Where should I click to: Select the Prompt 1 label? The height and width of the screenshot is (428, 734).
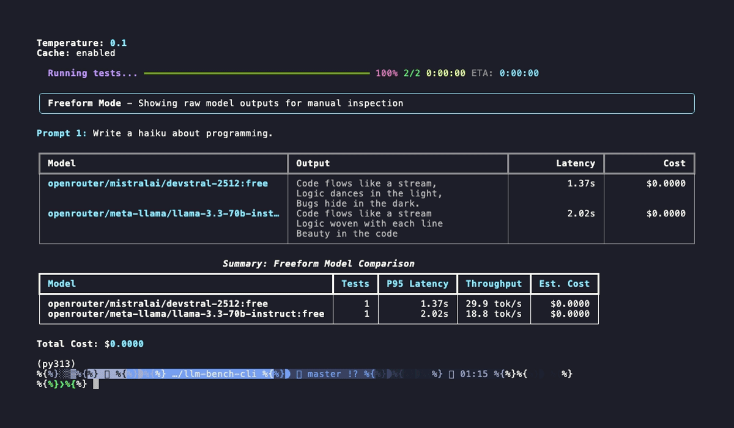point(62,133)
